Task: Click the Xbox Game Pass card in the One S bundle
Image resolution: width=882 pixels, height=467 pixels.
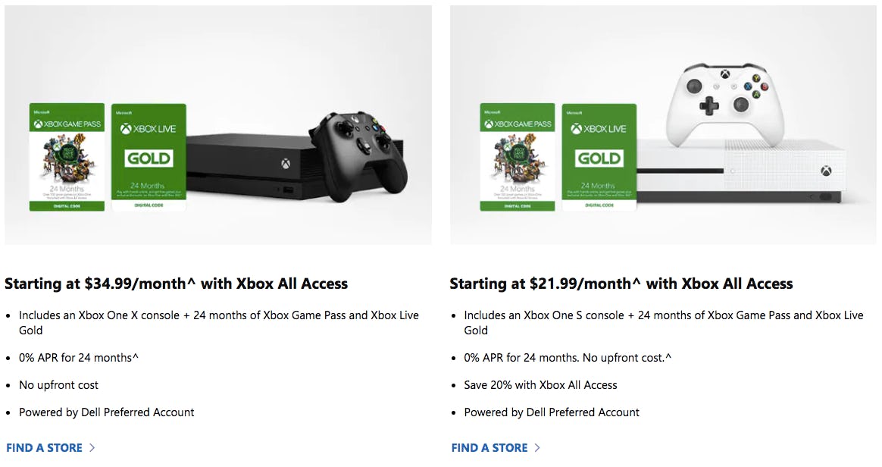Action: click(x=518, y=157)
